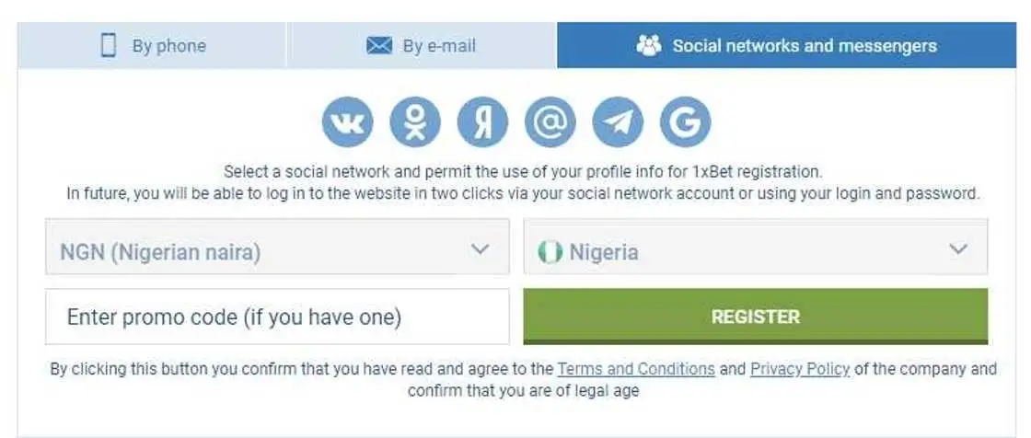Click the Nigeria flag icon
Viewport: 1031px width, 438px height.
tap(550, 252)
